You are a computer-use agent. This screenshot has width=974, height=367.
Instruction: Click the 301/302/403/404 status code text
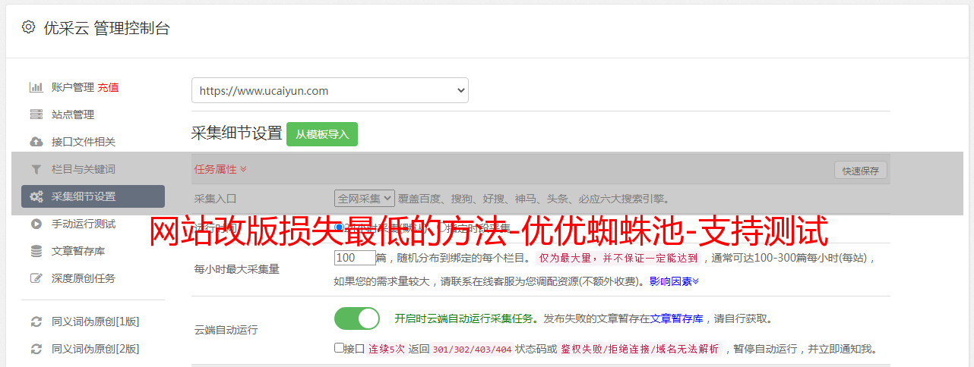472,349
